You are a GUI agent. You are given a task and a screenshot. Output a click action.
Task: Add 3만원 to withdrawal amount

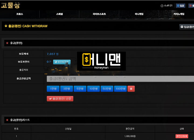[x=67, y=89]
